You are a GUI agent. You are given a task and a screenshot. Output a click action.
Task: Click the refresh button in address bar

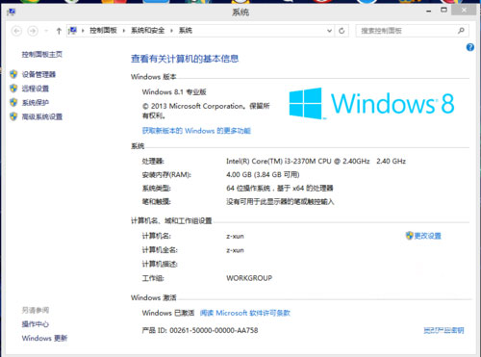(342, 31)
